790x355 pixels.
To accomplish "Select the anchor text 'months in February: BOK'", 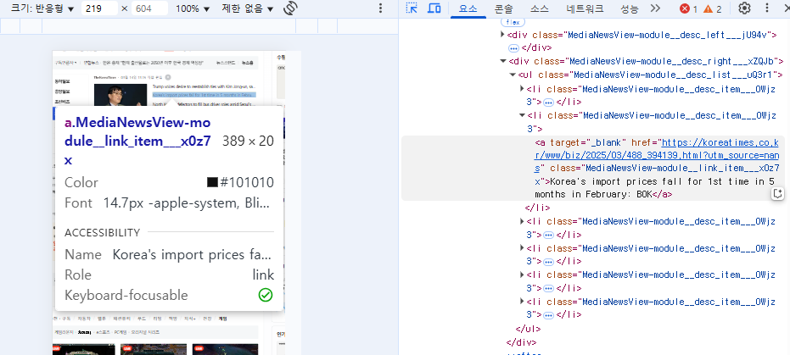I will 593,194.
